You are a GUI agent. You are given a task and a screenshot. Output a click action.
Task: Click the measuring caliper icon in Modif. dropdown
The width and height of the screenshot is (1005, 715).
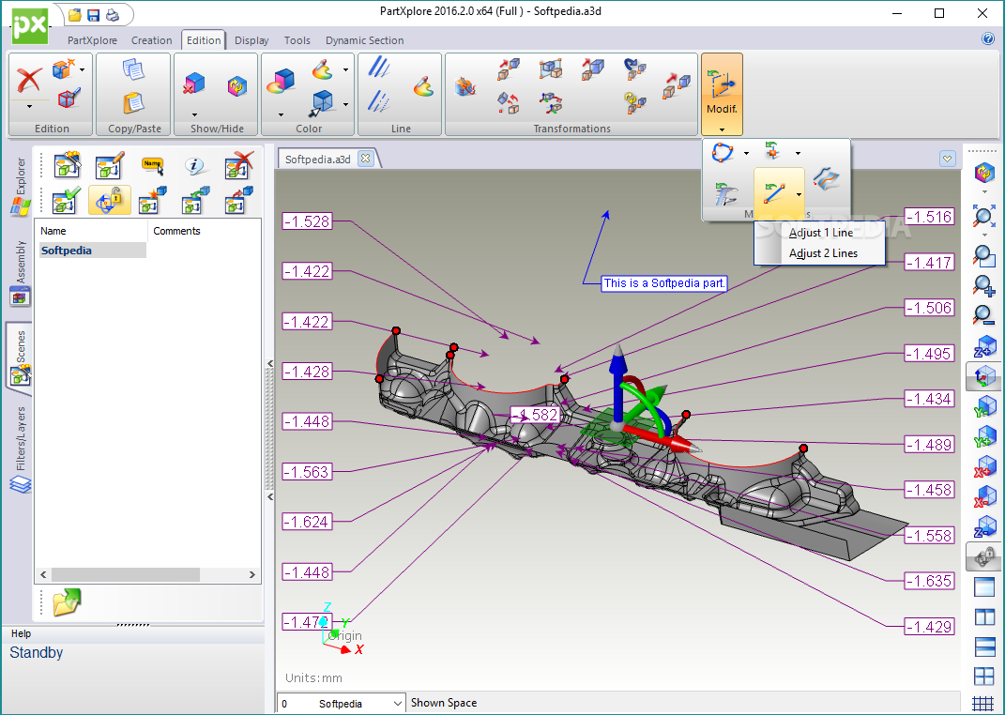727,193
